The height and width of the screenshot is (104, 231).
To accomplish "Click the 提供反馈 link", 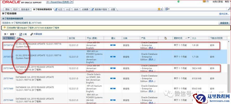I will point(223,14).
